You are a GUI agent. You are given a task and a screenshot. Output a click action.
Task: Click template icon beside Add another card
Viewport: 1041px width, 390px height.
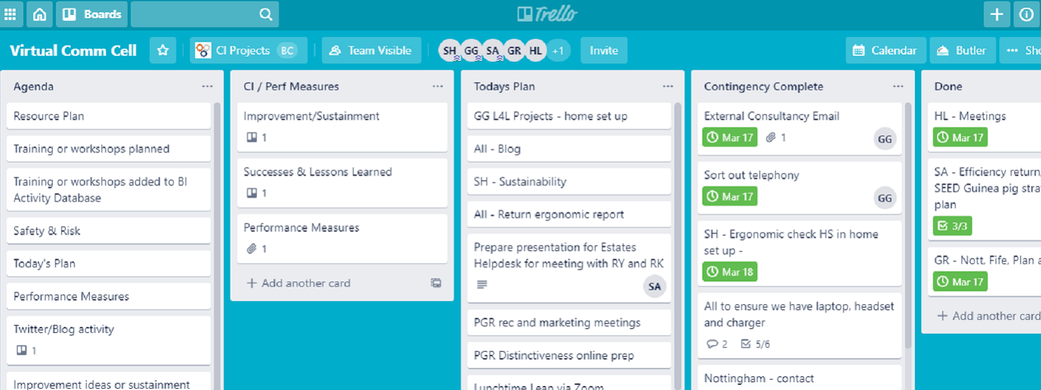[x=436, y=283]
